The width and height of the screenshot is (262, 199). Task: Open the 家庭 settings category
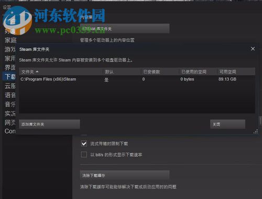click(x=10, y=40)
